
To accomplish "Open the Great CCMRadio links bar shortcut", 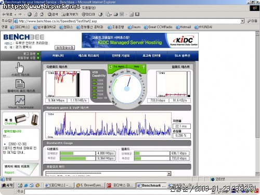I will [158, 27].
